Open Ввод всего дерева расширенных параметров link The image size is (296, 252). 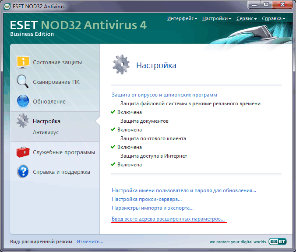[168, 217]
